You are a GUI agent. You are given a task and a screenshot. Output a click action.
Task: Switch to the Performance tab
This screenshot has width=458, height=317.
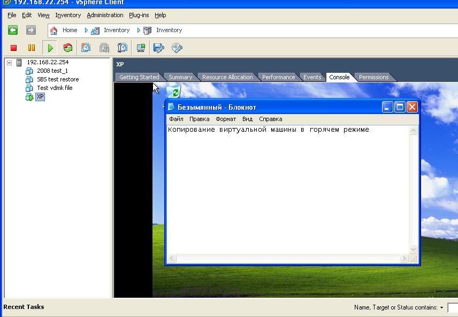pyautogui.click(x=278, y=77)
